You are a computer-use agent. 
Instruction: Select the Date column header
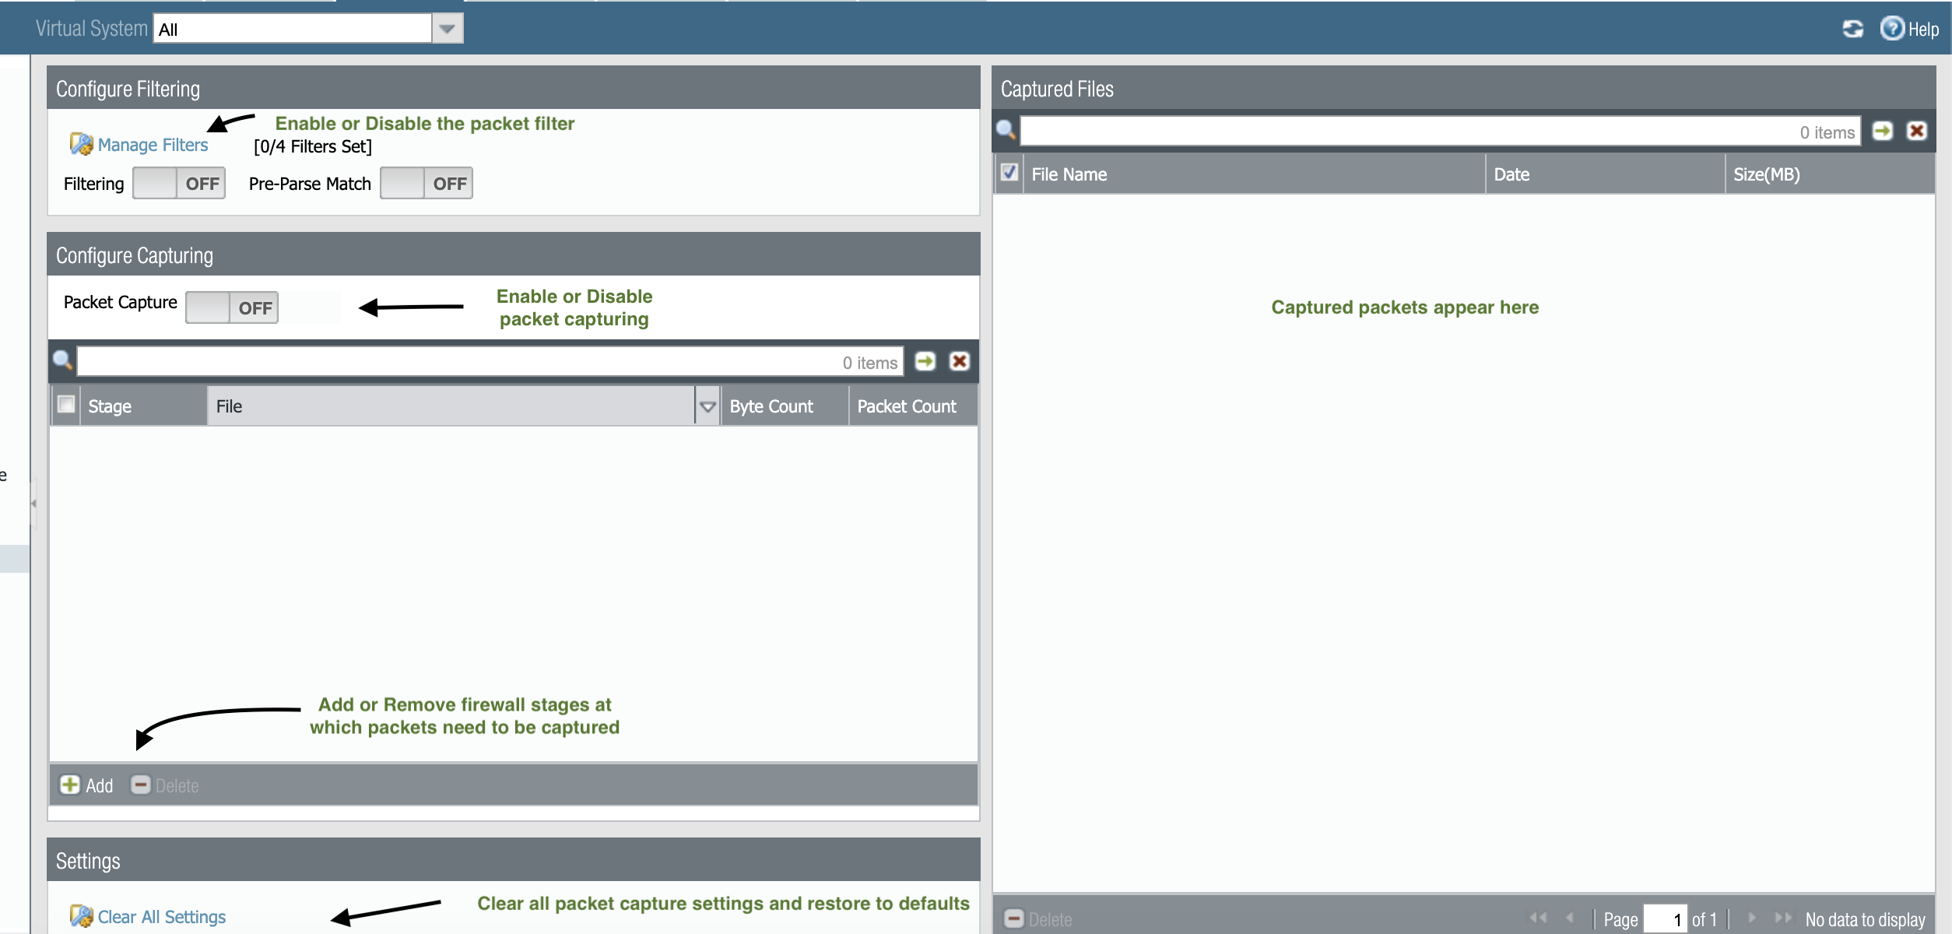pos(1512,174)
